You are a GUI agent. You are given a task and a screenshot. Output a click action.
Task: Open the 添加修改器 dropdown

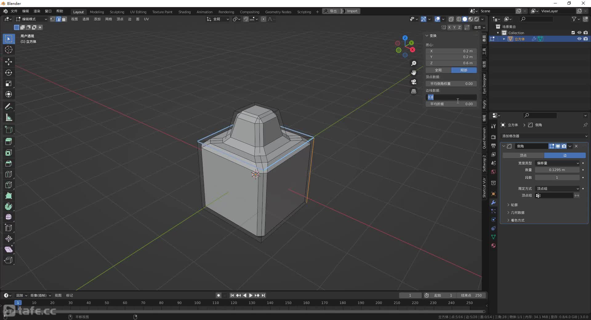point(544,136)
